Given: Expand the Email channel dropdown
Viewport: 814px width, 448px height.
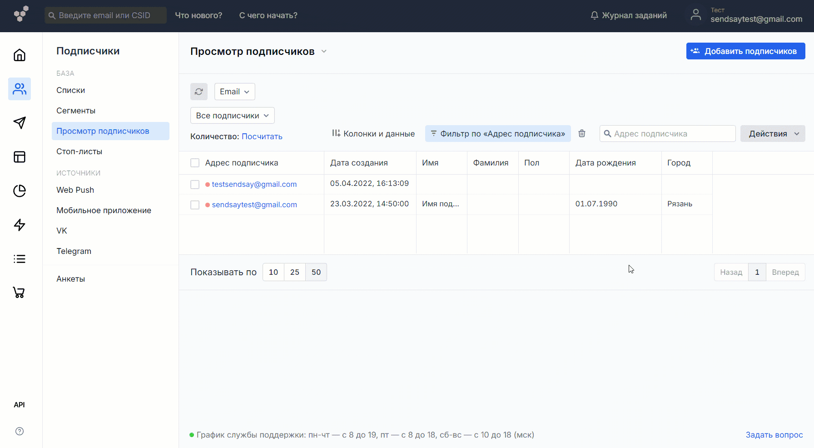Looking at the screenshot, I should pyautogui.click(x=234, y=92).
